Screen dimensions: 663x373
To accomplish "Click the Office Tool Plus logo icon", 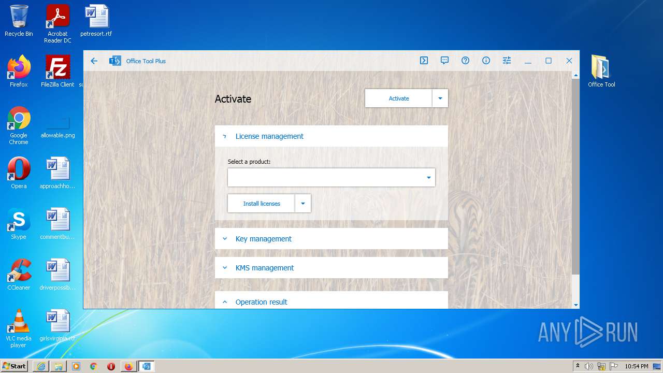I will tap(115, 61).
